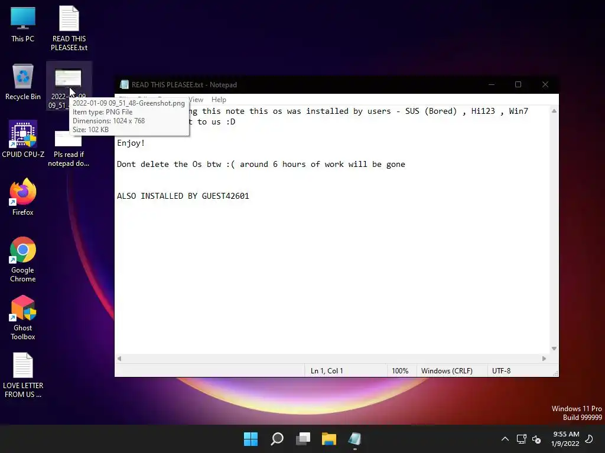Viewport: 605px width, 453px height.
Task: Open taskbar Search
Action: point(277,439)
